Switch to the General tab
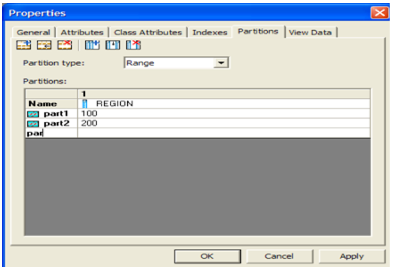The width and height of the screenshot is (396, 270). (33, 32)
